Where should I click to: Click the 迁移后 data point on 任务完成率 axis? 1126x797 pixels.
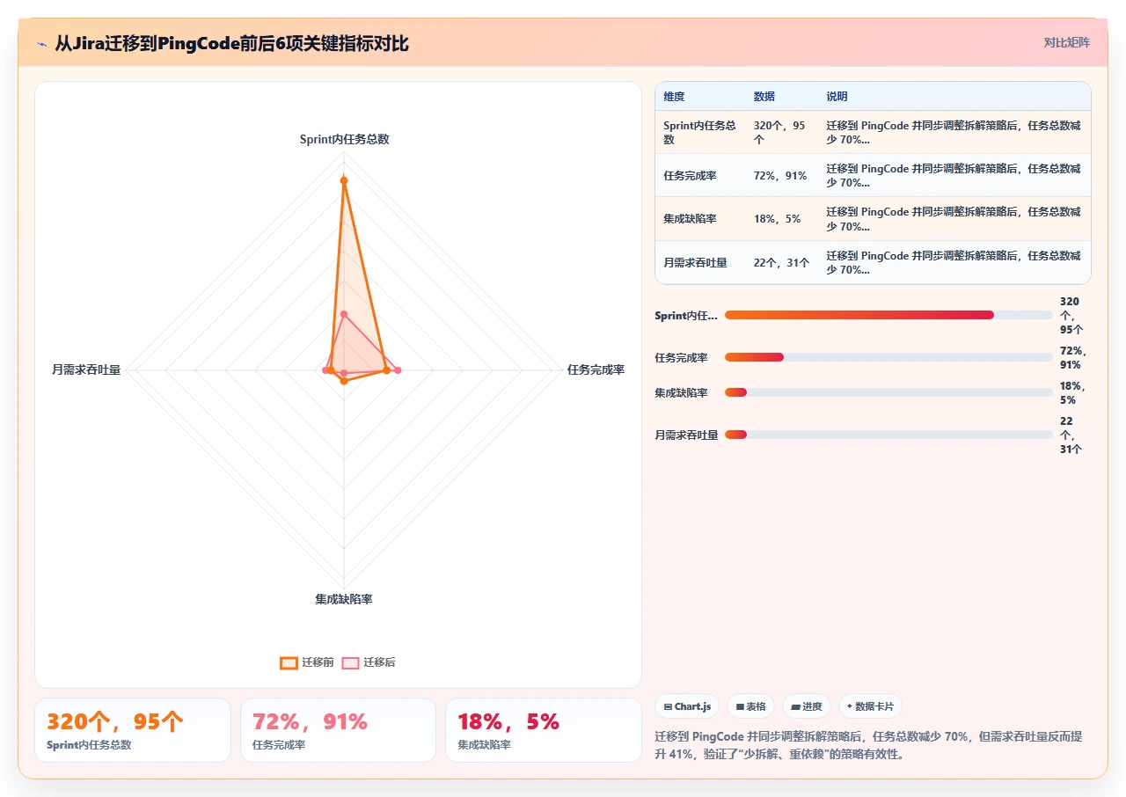pos(398,370)
